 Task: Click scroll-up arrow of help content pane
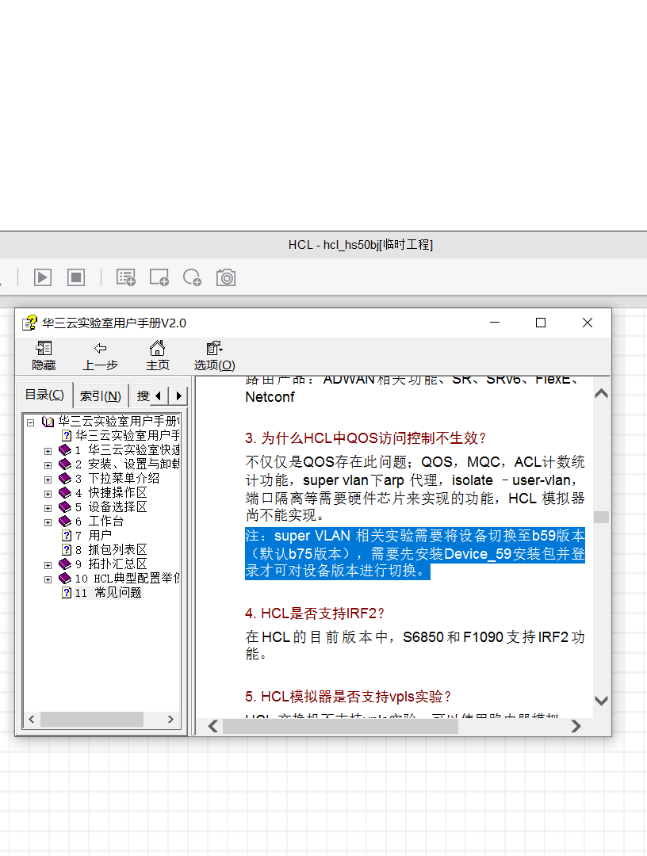601,394
